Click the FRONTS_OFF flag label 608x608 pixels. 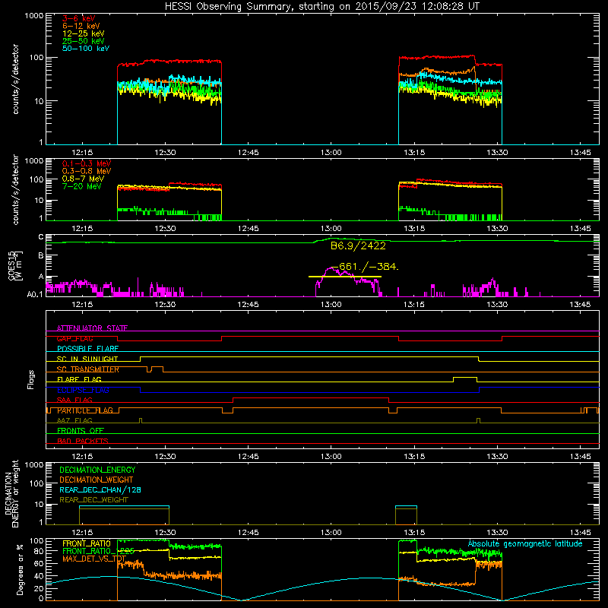tap(81, 430)
